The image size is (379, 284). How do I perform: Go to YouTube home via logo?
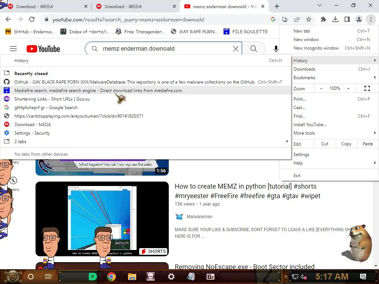coord(43,49)
